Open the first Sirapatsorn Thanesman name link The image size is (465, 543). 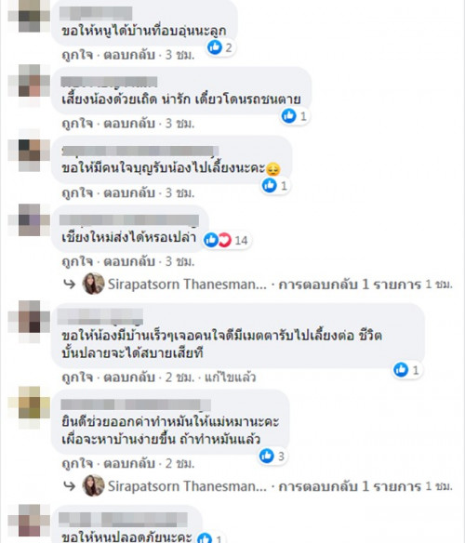(187, 285)
